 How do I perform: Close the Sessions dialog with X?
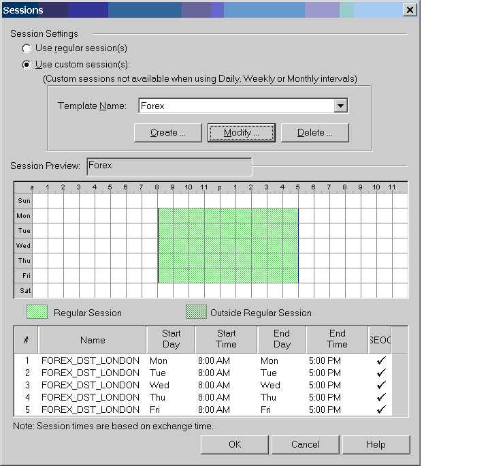click(409, 10)
